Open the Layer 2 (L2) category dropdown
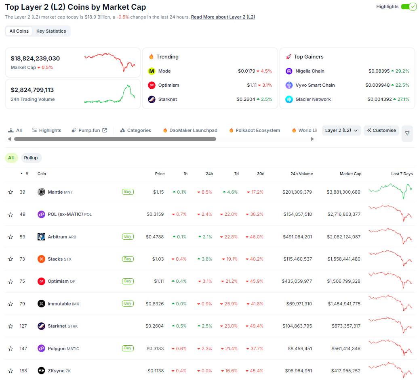Screen dimensions: 419x380 click(341, 130)
